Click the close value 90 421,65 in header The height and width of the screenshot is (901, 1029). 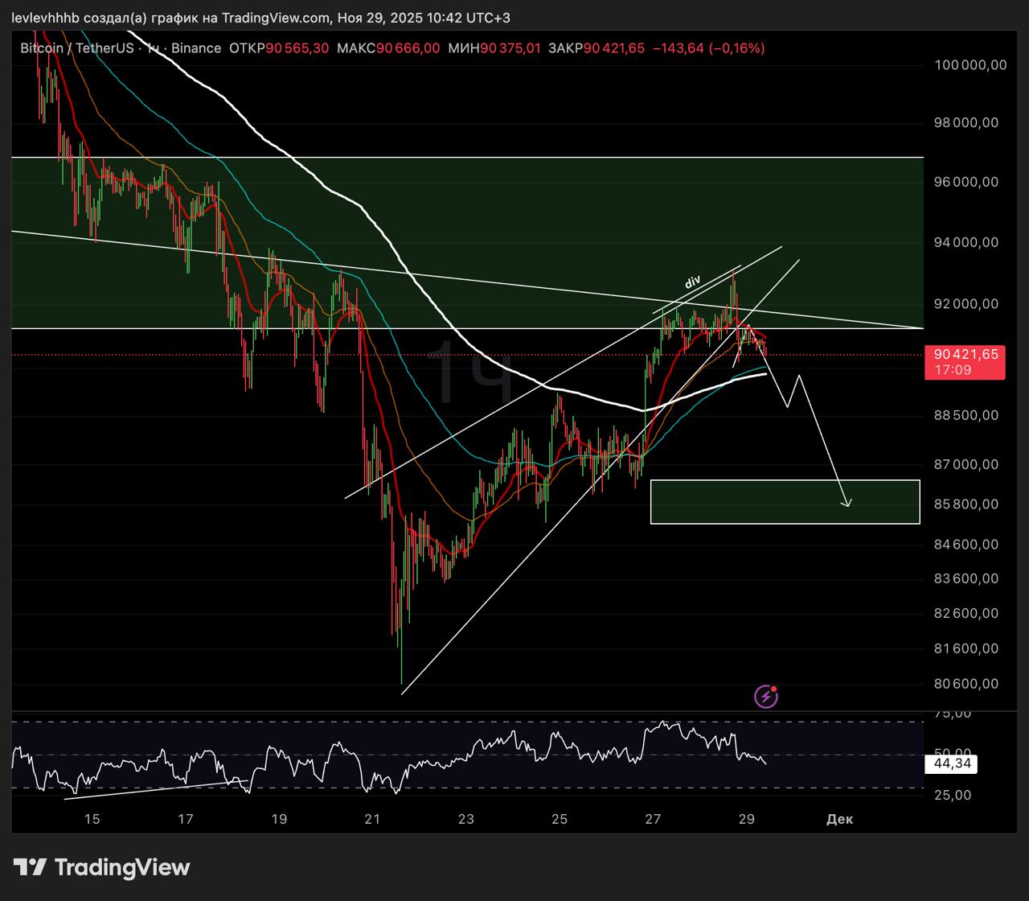click(614, 48)
